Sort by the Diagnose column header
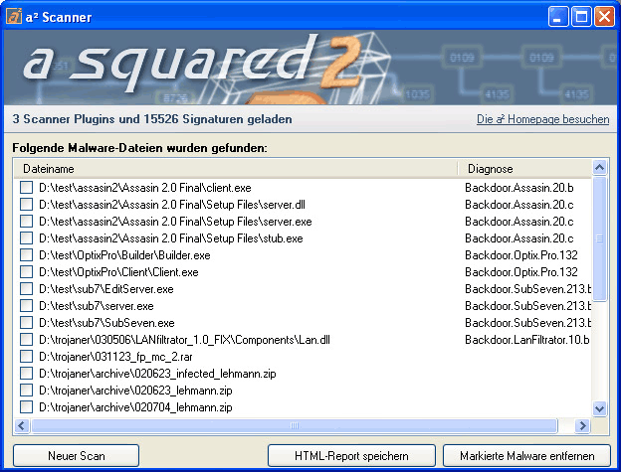621x472 pixels. click(x=524, y=169)
